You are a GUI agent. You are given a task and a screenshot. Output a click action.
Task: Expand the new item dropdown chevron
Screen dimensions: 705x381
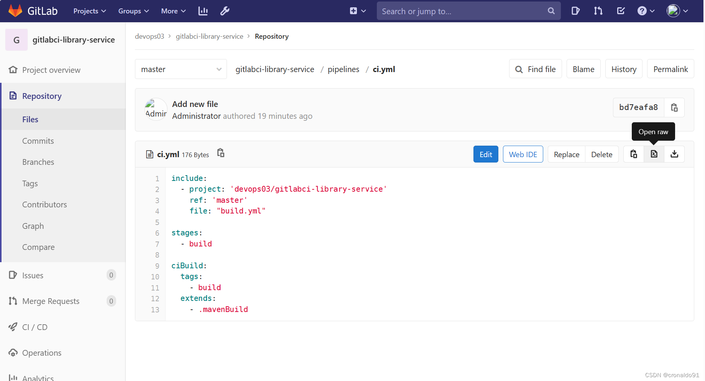click(x=363, y=11)
